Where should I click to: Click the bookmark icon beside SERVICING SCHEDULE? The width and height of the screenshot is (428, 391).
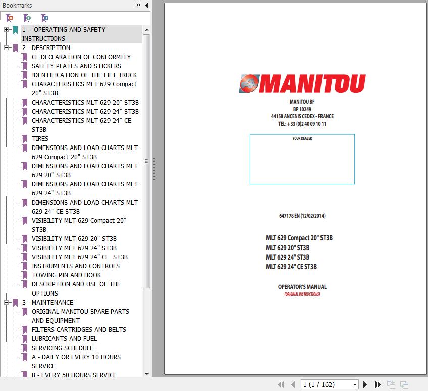pos(25,348)
